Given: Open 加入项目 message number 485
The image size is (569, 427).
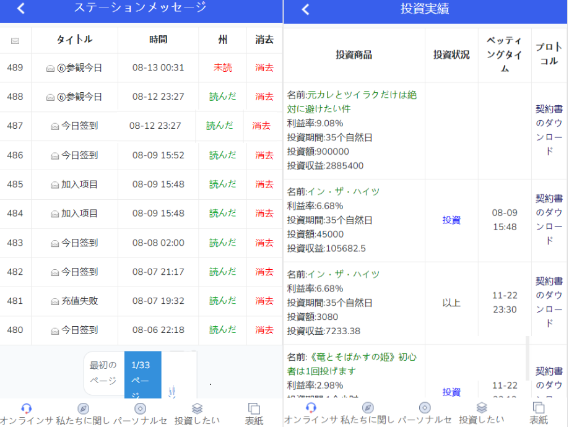Looking at the screenshot, I should click(x=79, y=184).
